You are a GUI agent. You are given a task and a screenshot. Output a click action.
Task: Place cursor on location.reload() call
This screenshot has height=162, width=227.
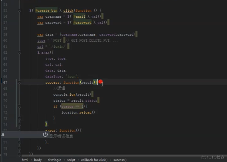pos(78,112)
